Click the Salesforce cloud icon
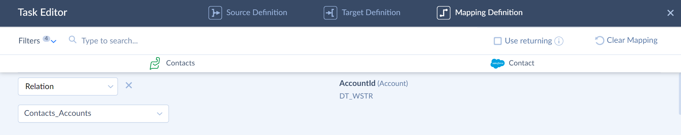681x135 pixels. [x=497, y=63]
